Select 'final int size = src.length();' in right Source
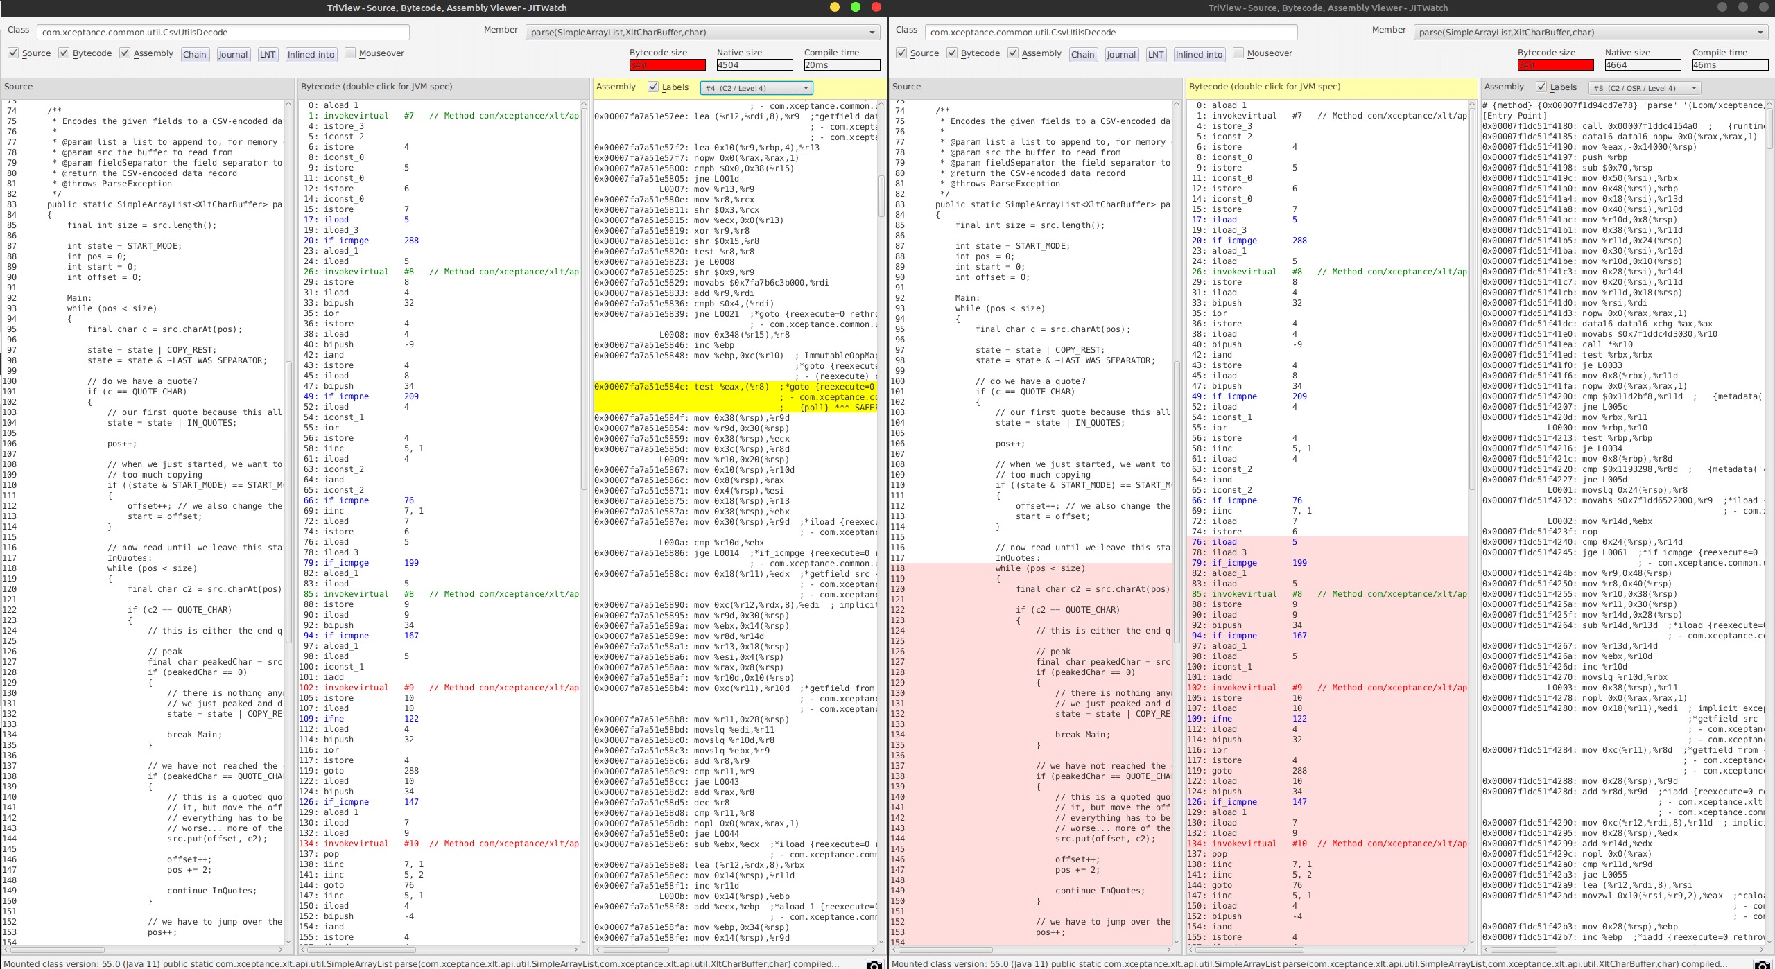Image resolution: width=1775 pixels, height=969 pixels. pos(1030,225)
